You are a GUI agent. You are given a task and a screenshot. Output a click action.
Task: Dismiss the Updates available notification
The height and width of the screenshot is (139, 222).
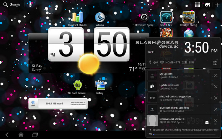click(216, 87)
